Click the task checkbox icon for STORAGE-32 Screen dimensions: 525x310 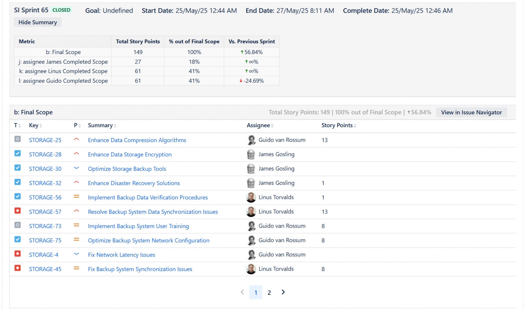pyautogui.click(x=18, y=182)
